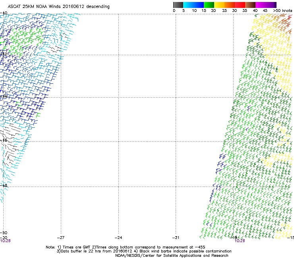Click the magenta 40–45 knots legend segment
Image resolution: width=294 pixels, height=258 pixels.
(261, 5)
